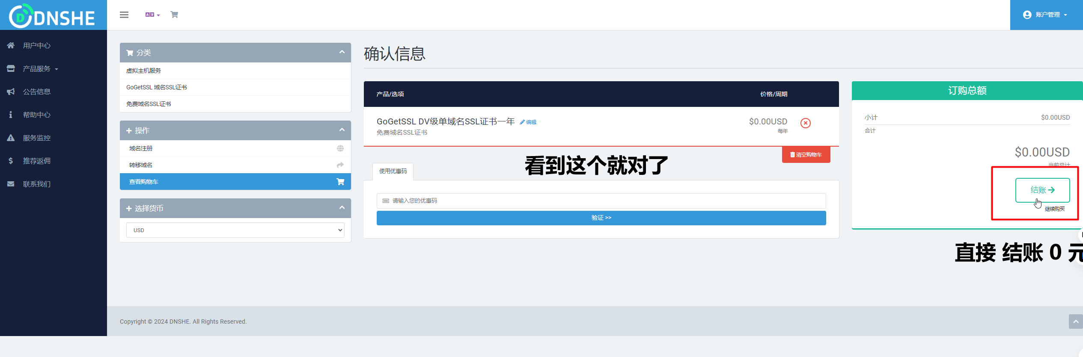Open 转移域名 action
1083x357 pixels.
click(x=235, y=165)
